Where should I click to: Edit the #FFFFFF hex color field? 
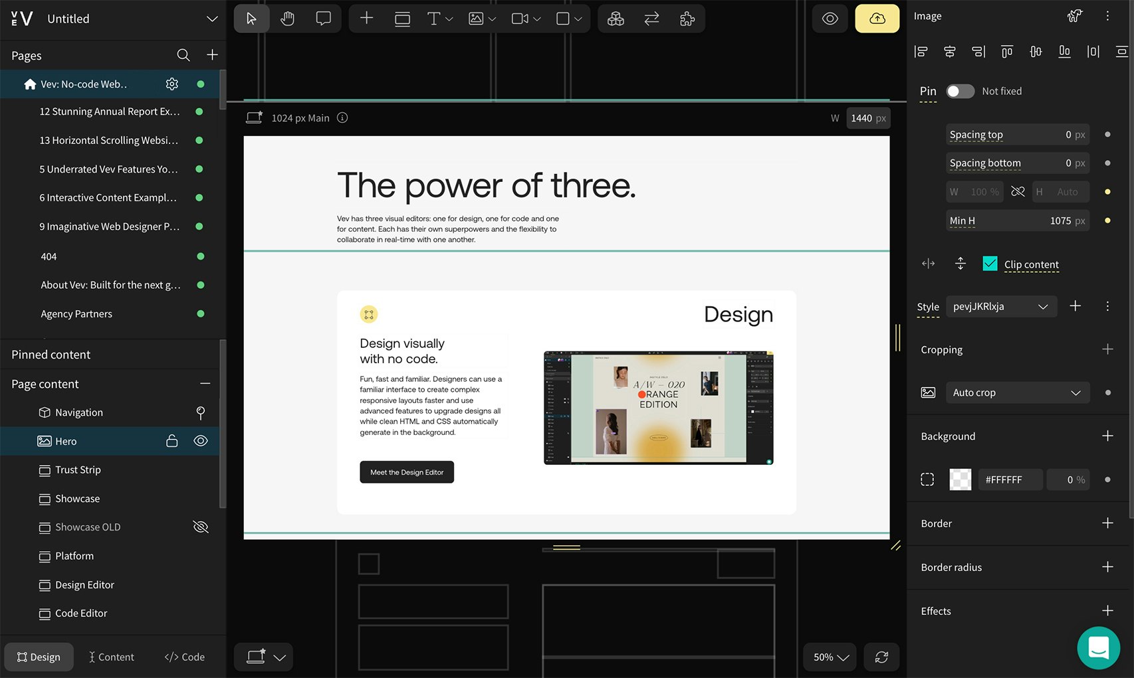pos(1010,479)
